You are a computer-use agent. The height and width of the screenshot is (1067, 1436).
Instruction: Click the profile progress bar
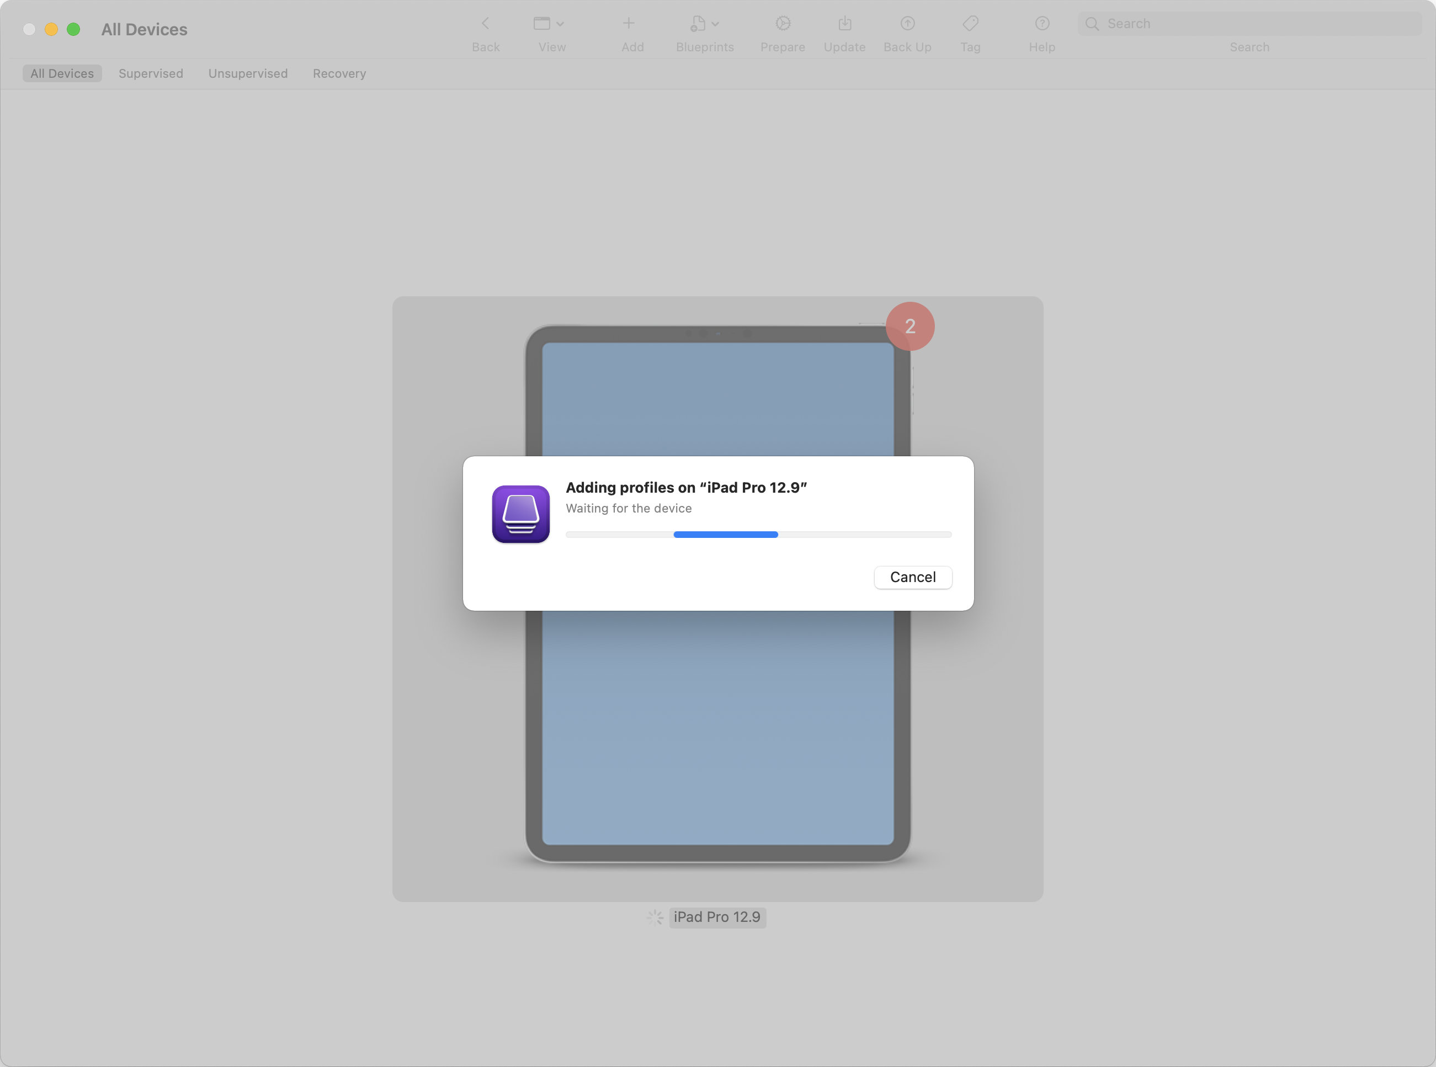pos(758,535)
